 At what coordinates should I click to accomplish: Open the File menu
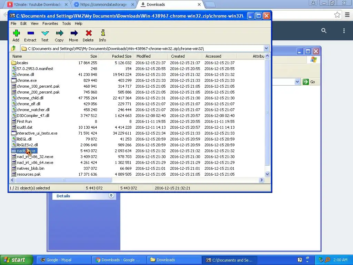pos(13,23)
